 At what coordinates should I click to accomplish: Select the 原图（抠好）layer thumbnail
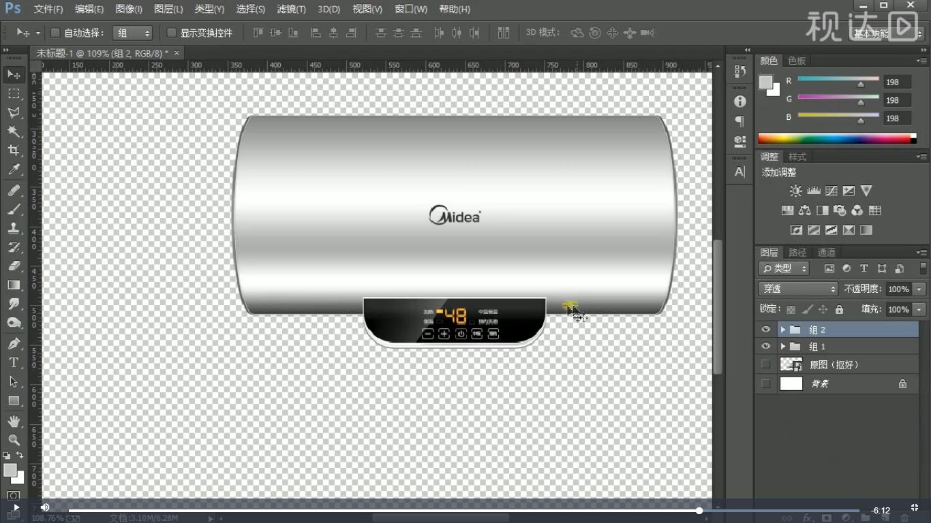[x=791, y=364]
